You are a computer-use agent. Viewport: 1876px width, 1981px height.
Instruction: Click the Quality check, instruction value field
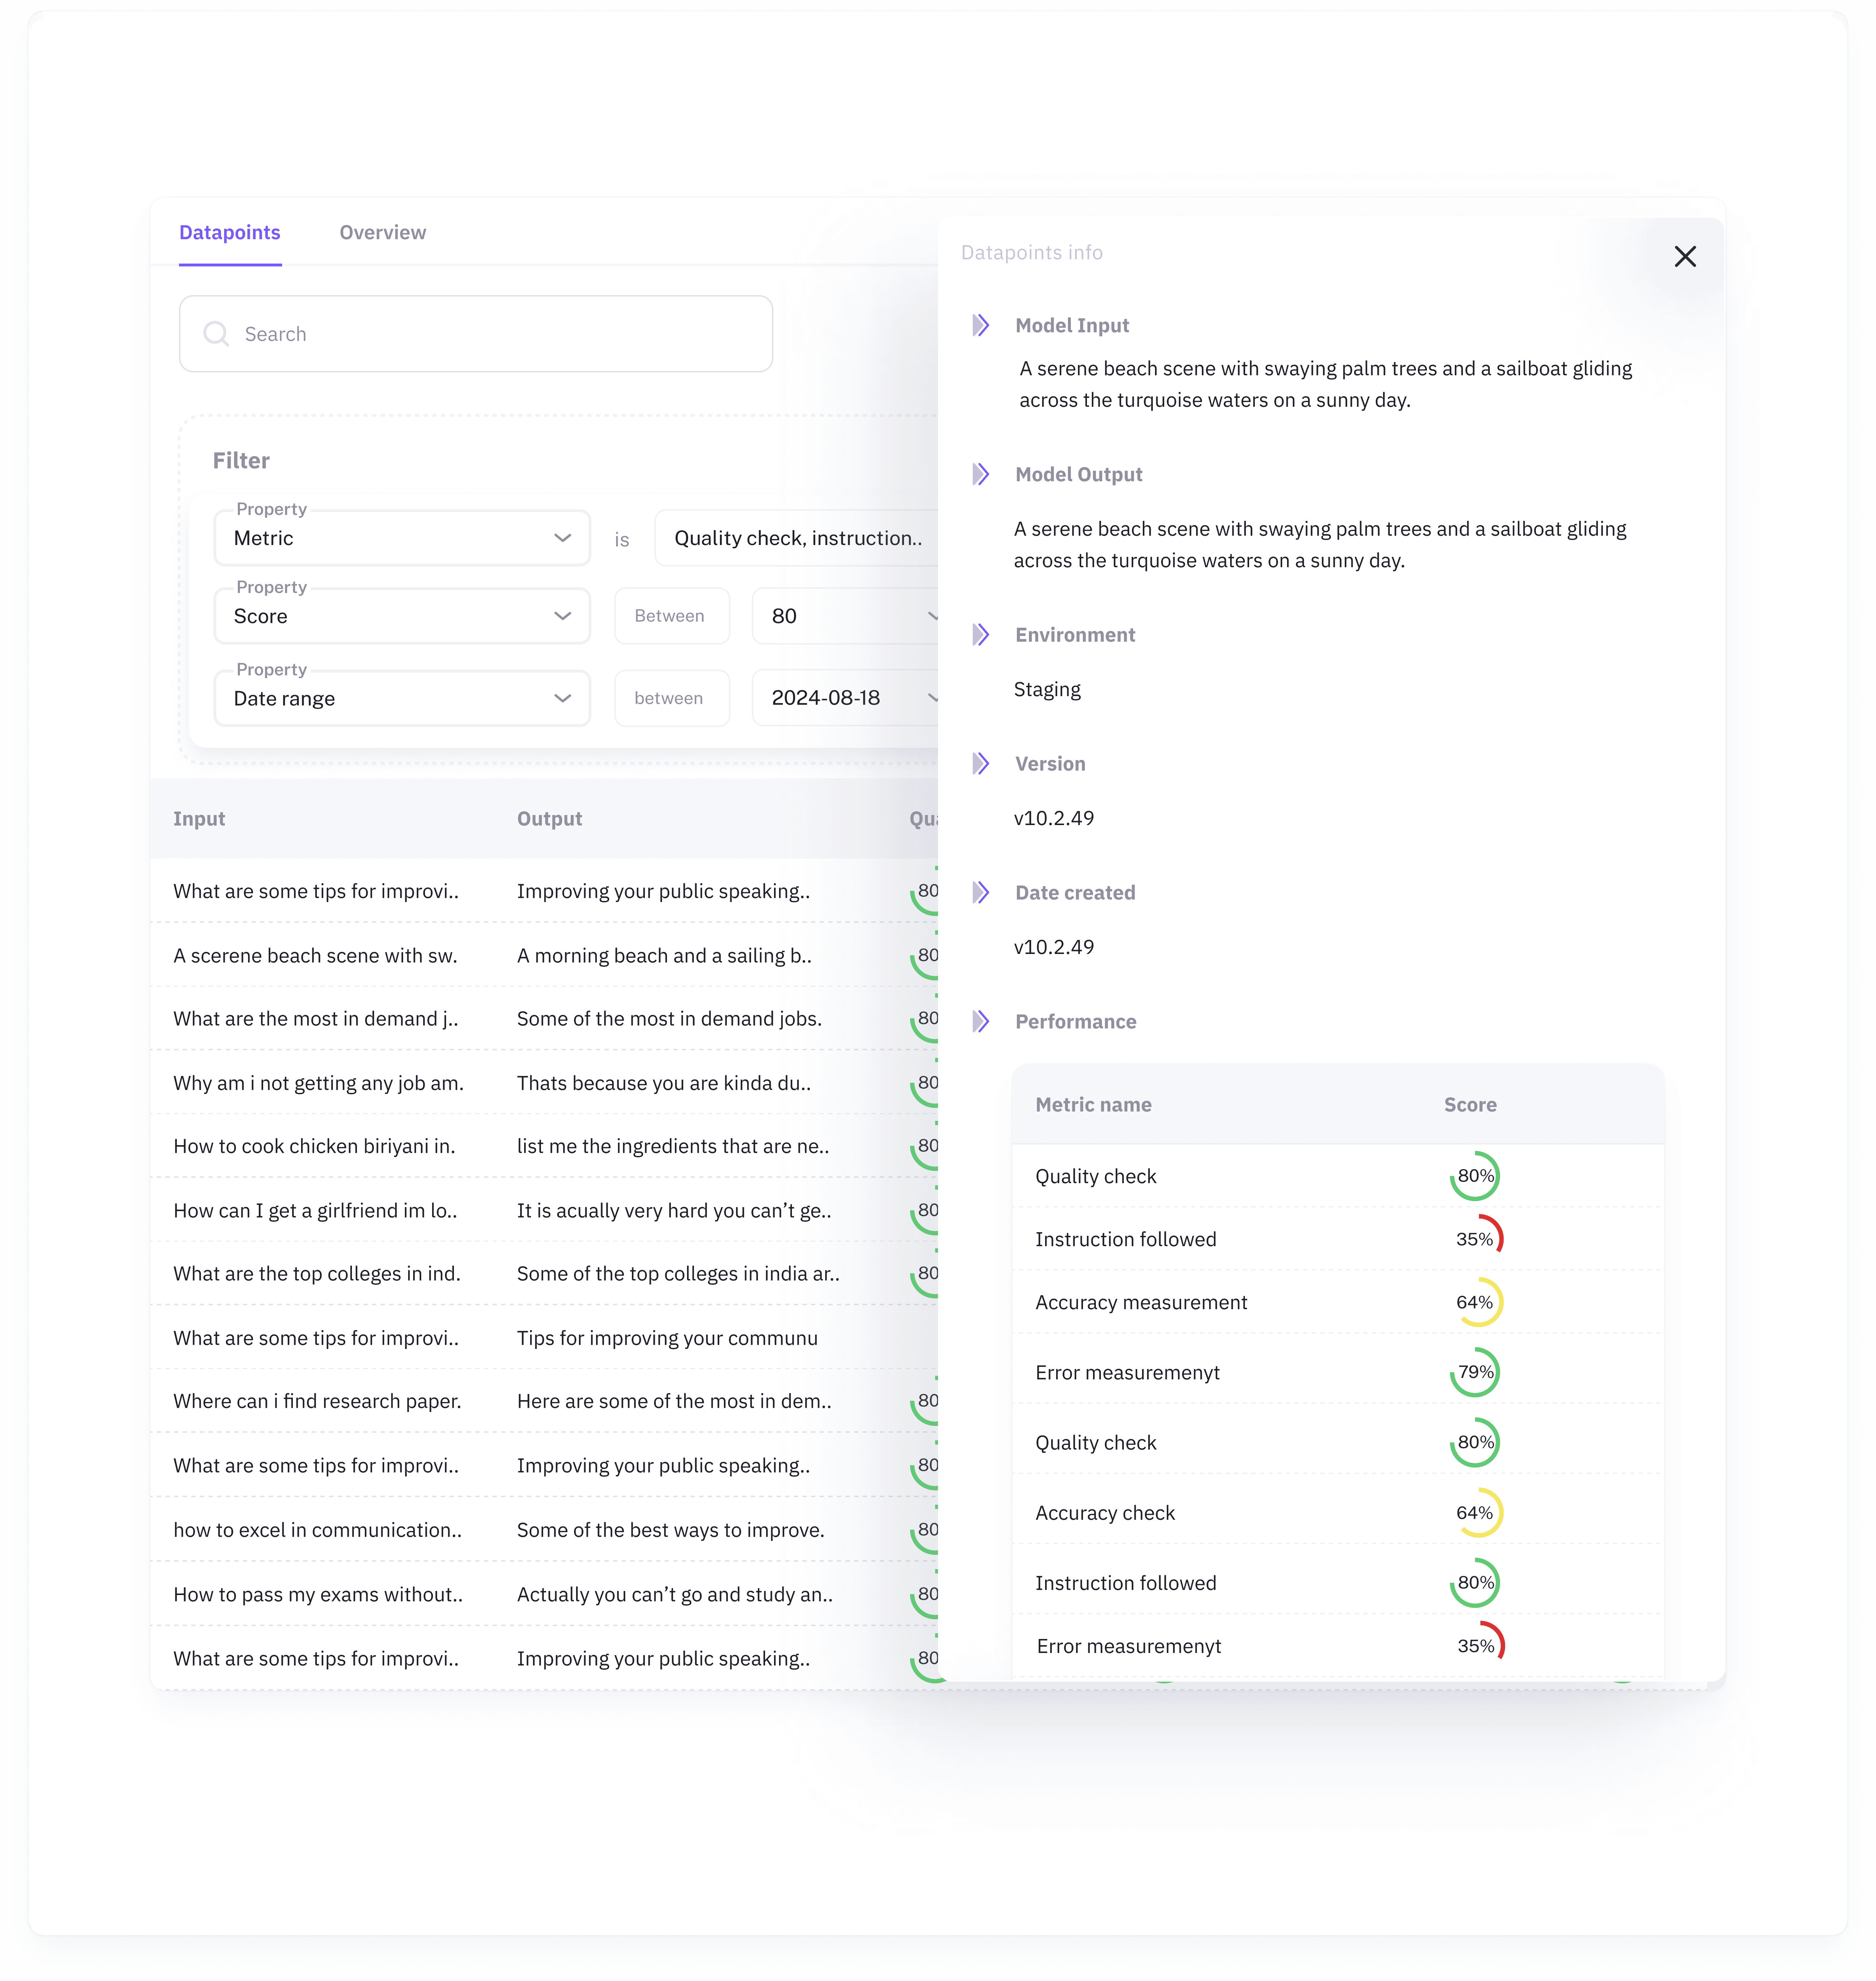[x=797, y=538]
